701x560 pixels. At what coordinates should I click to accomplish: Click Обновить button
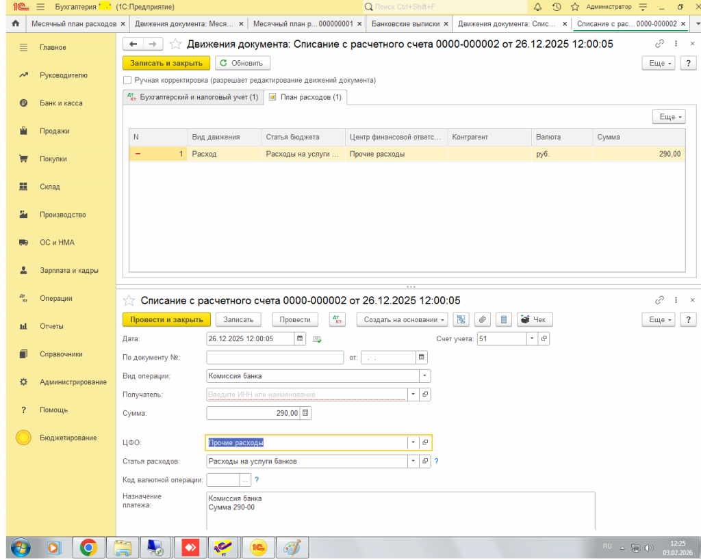tap(242, 63)
